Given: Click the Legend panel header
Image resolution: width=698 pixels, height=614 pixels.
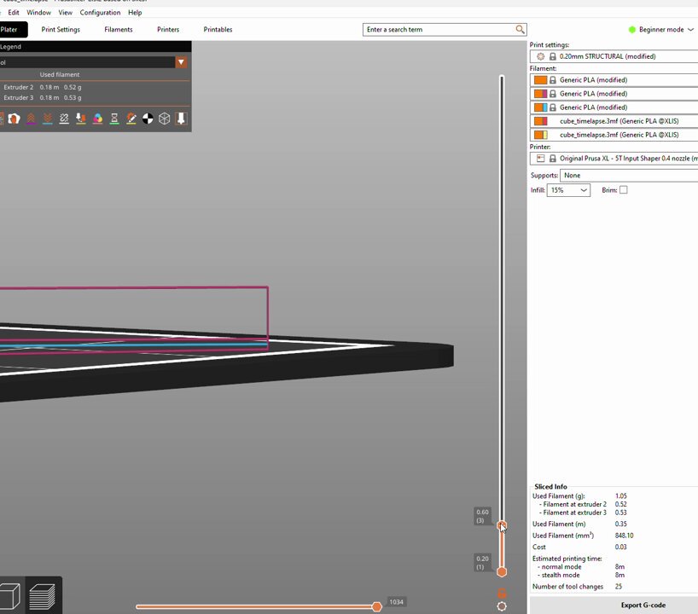Looking at the screenshot, I should coord(96,46).
